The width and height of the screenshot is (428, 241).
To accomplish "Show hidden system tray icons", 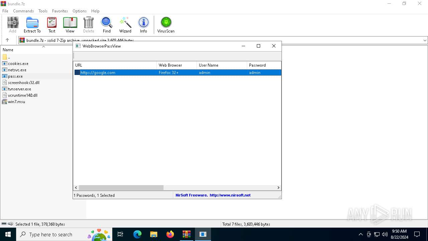I will pyautogui.click(x=360, y=234).
